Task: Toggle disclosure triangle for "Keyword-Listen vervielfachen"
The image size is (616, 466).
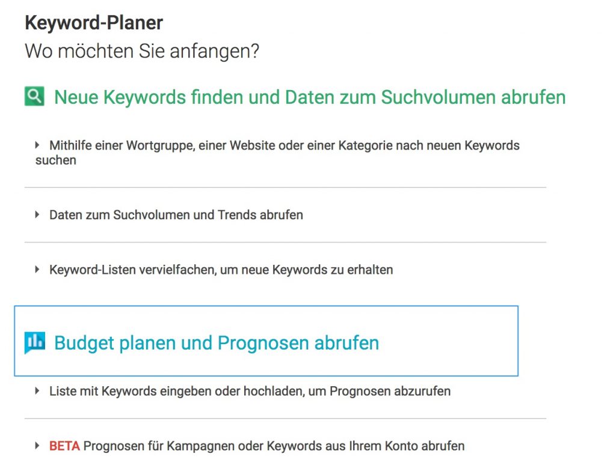Action: click(38, 270)
